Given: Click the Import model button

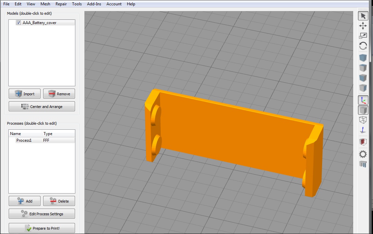Looking at the screenshot, I should pos(24,94).
